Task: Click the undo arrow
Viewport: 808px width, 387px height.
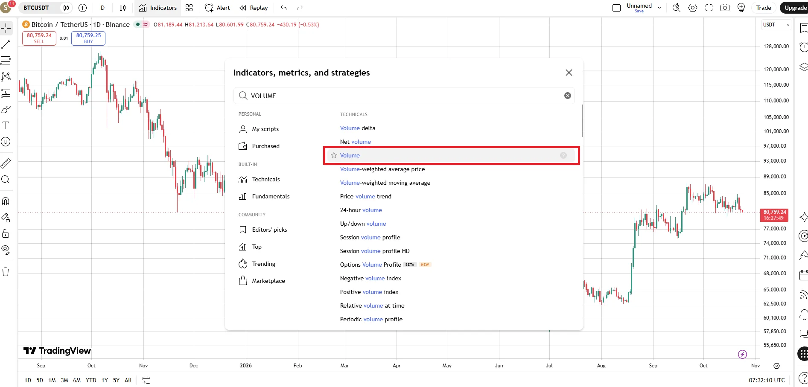Action: click(x=284, y=8)
